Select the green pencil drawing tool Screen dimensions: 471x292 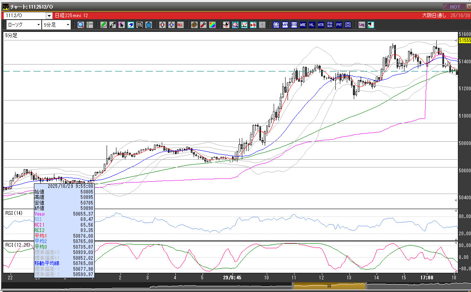coord(104,25)
